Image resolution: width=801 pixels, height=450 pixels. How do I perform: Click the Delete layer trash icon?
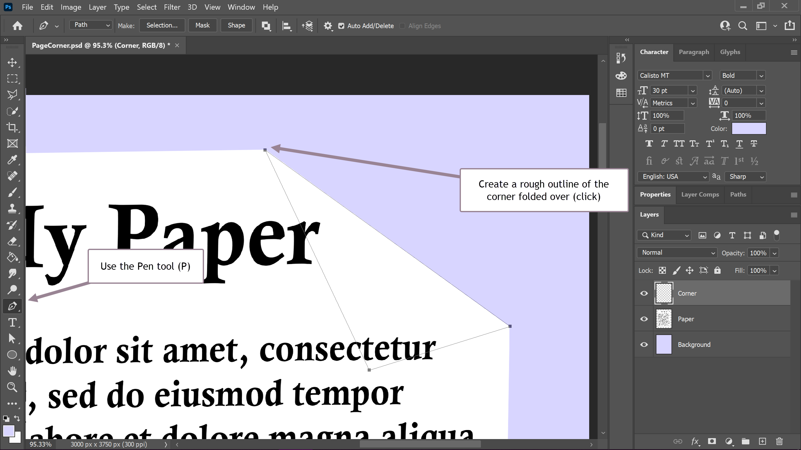pos(779,441)
